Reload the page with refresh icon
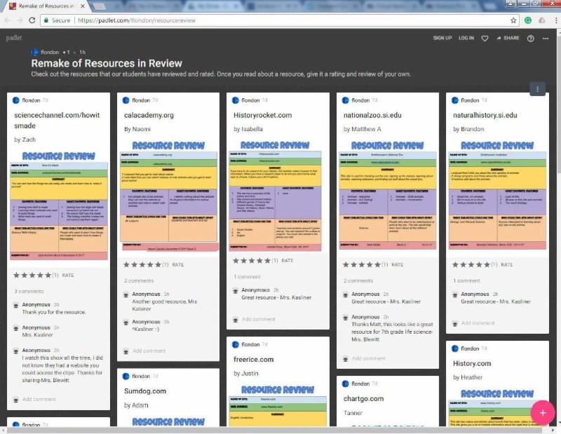 32,20
